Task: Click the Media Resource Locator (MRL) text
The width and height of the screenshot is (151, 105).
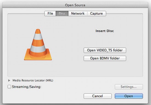Action: click(x=33, y=80)
